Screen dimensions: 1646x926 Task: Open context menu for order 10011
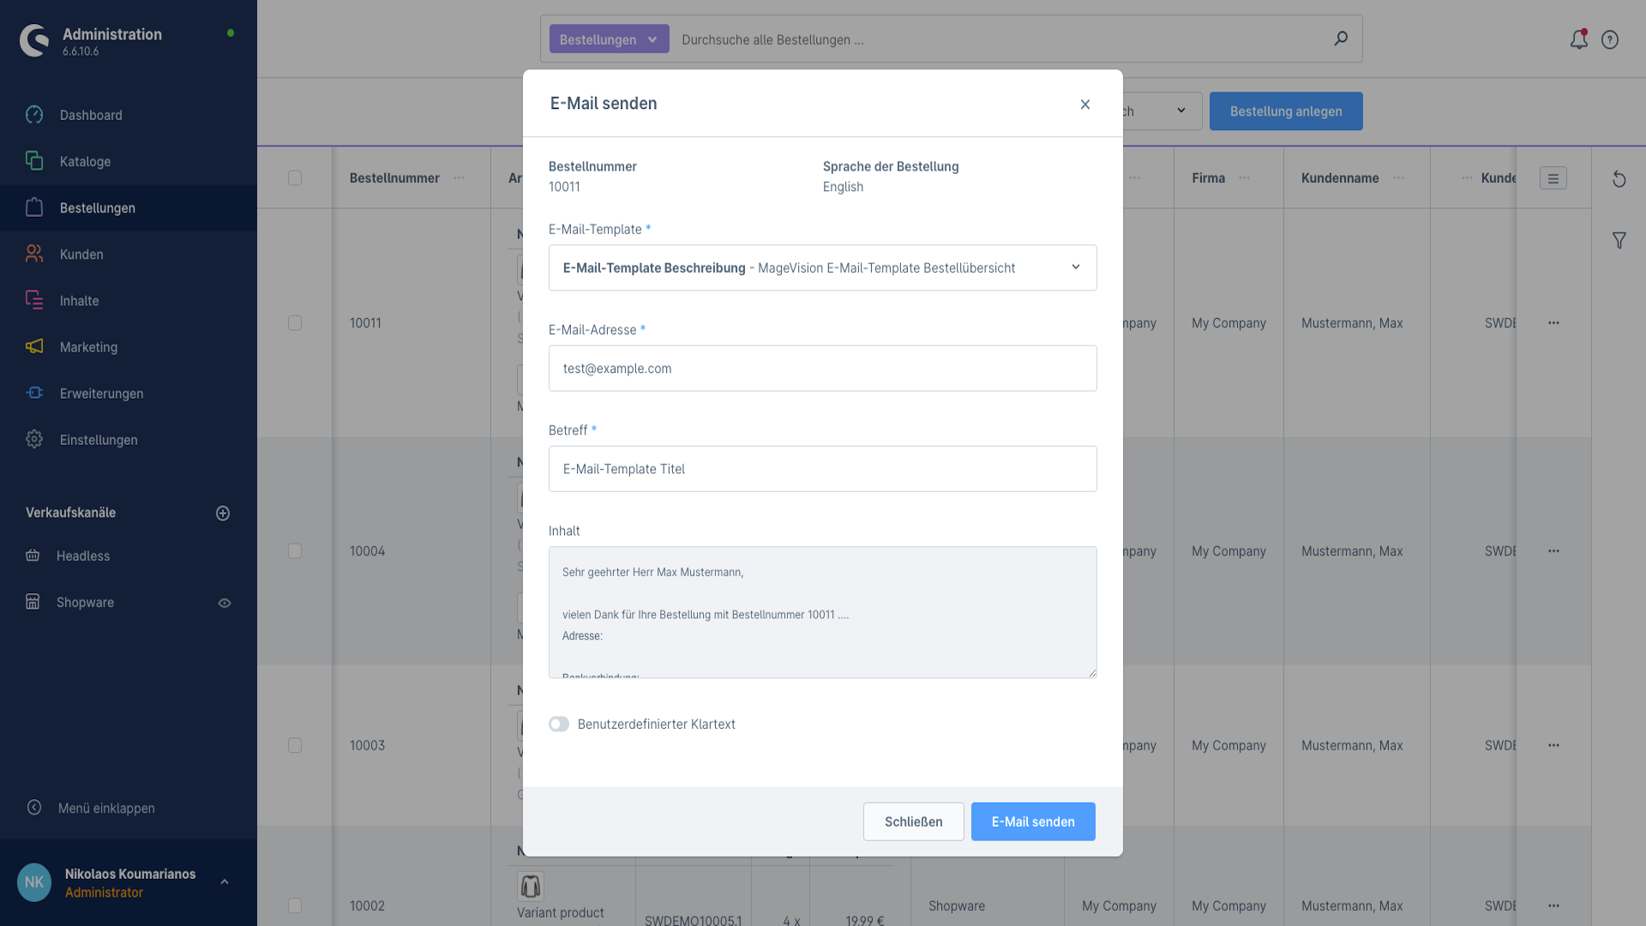click(1553, 323)
